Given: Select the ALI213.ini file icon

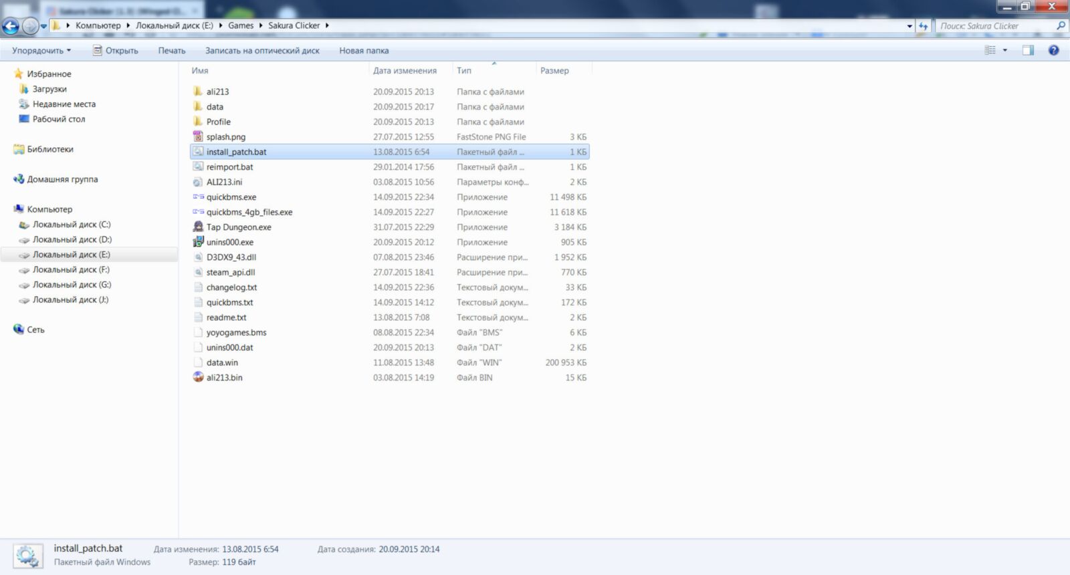Looking at the screenshot, I should coord(198,182).
